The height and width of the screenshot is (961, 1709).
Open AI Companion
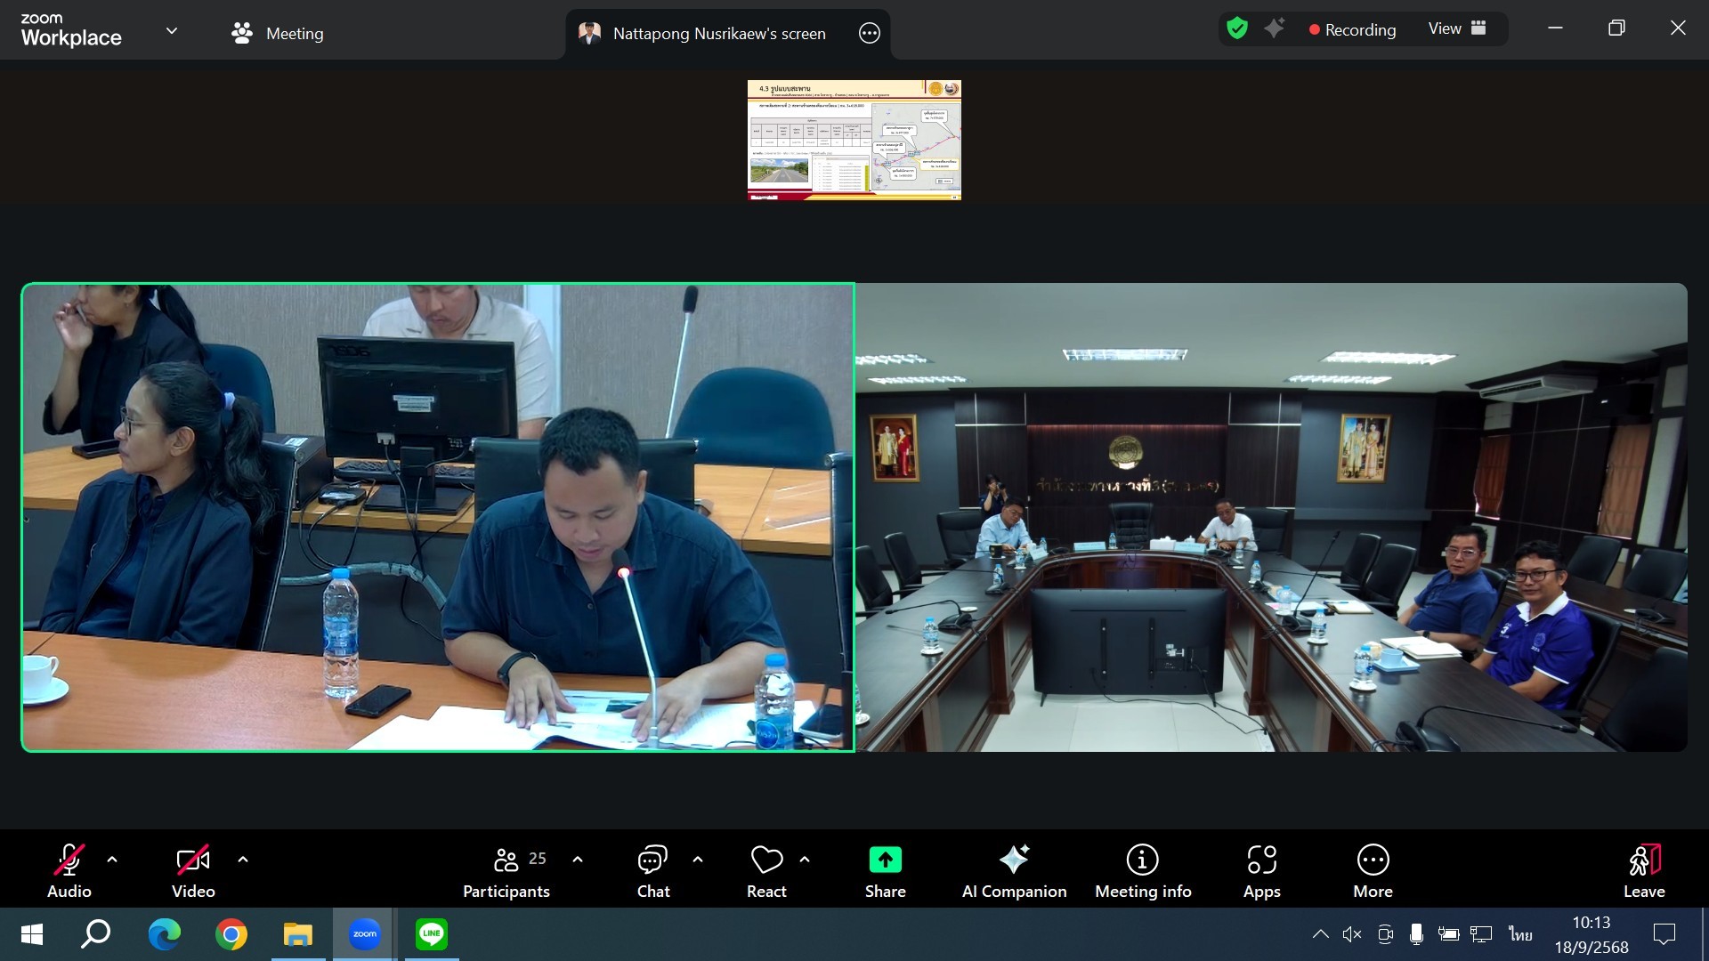pos(1014,870)
